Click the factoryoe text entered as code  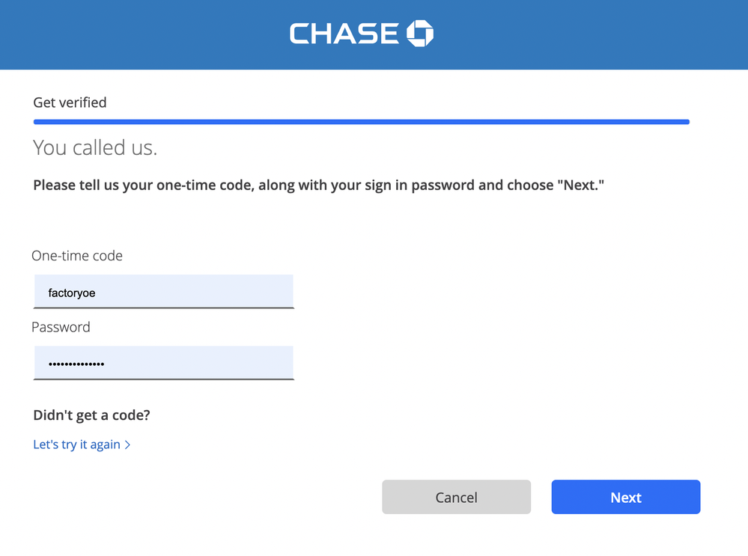[72, 293]
